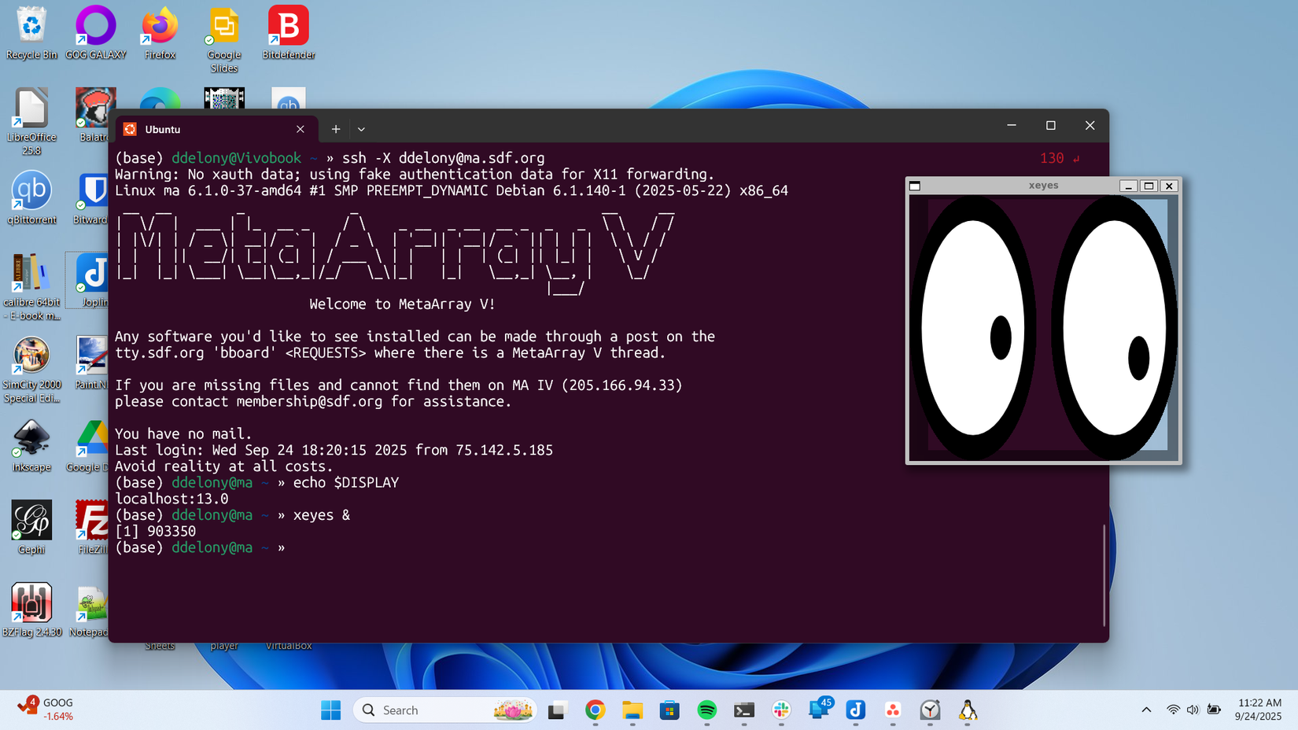Launch Inkscape from the desktop
Image resolution: width=1298 pixels, height=730 pixels.
point(31,441)
